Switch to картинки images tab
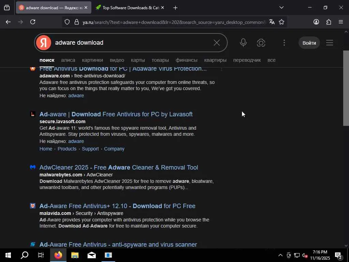The image size is (349, 262). click(x=92, y=60)
